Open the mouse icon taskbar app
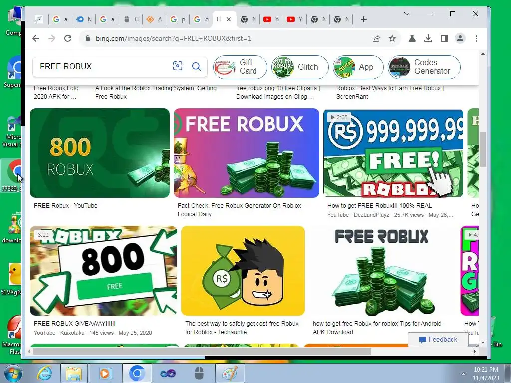 point(199,373)
